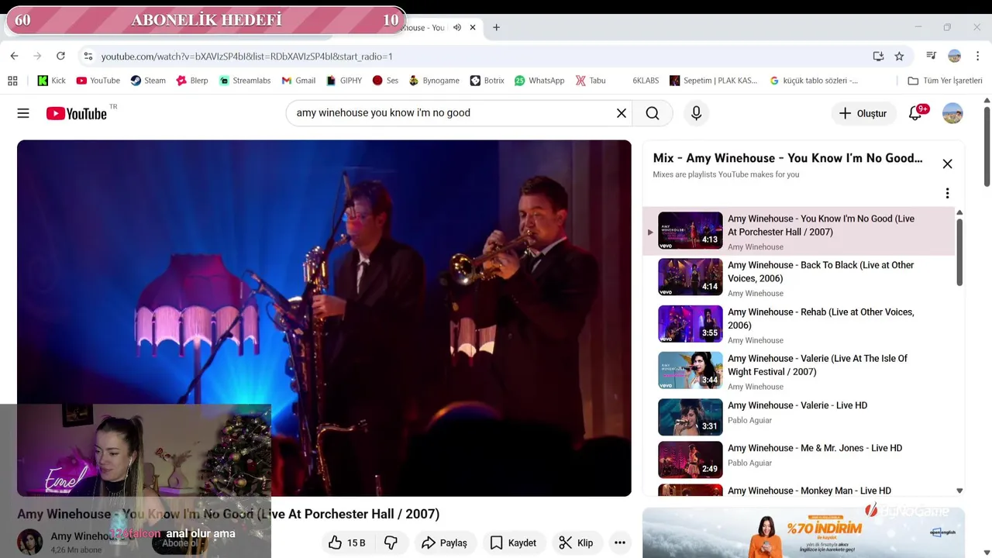Start voice search with microphone icon
Screen dimensions: 992x558
[x=696, y=113]
